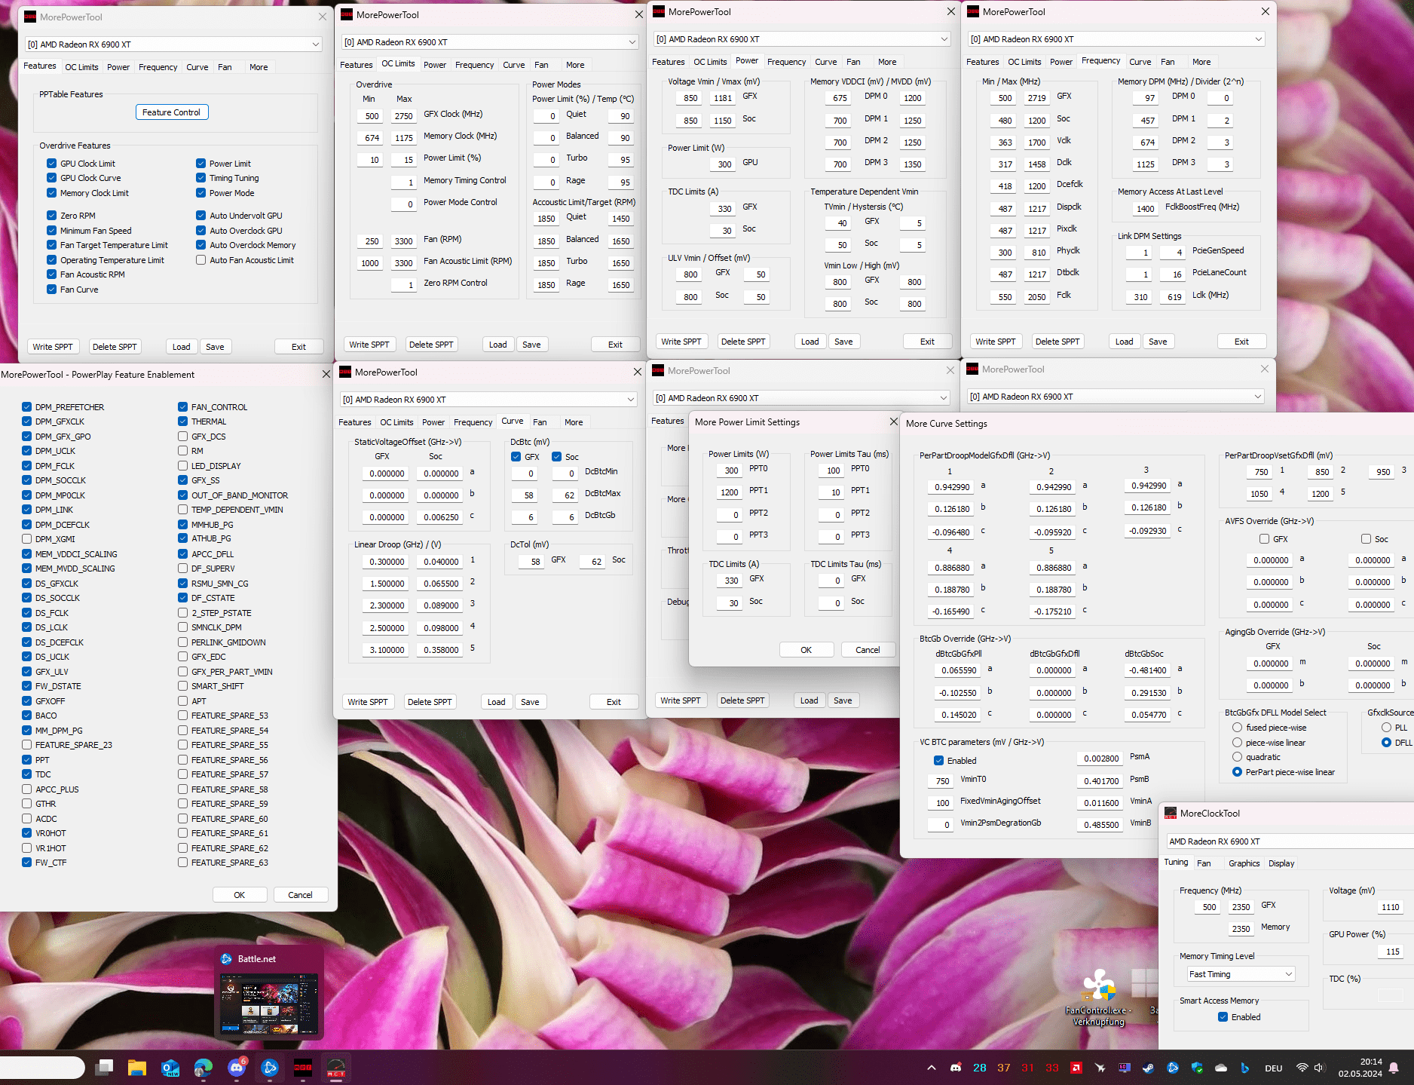Enable DPM_XGMI feature checkbox

[26, 539]
